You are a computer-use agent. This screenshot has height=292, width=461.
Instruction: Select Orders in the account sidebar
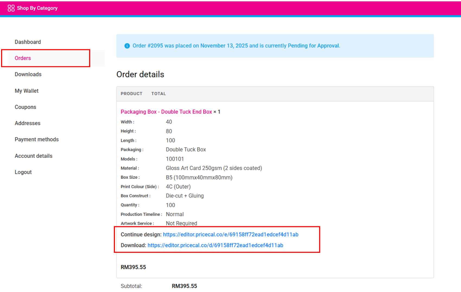(23, 58)
